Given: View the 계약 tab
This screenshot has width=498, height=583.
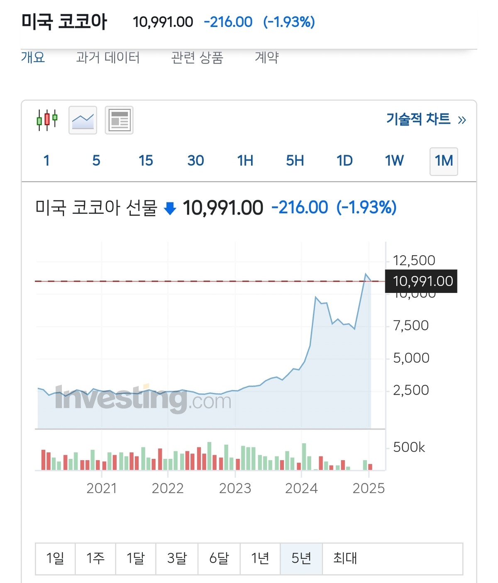Looking at the screenshot, I should (x=266, y=57).
